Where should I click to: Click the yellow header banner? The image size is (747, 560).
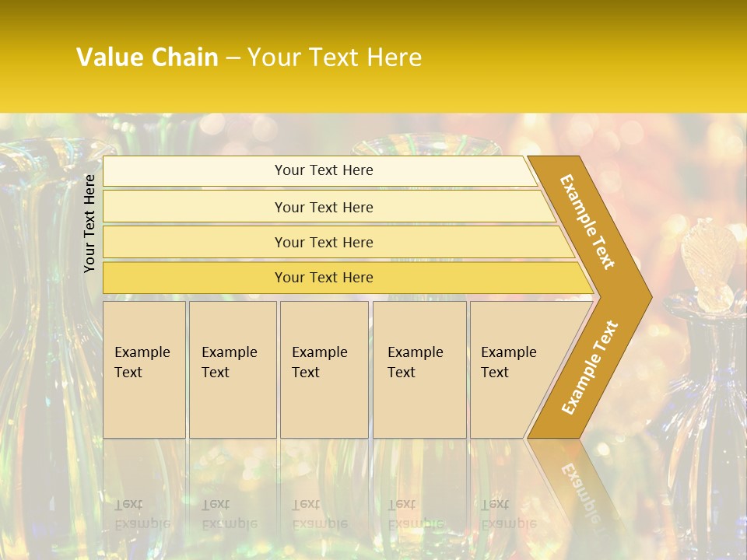(373, 56)
